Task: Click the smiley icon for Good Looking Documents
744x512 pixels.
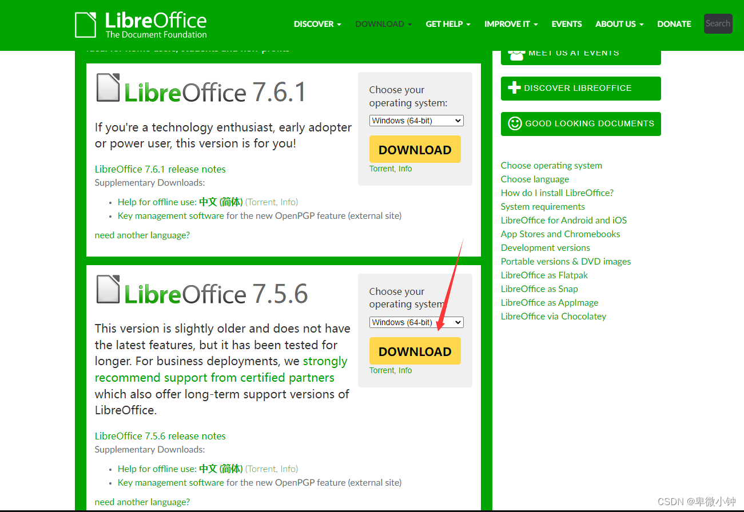Action: click(x=515, y=123)
